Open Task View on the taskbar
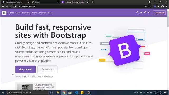Image resolution: width=169 pixels, height=95 pixels. (x=51, y=93)
